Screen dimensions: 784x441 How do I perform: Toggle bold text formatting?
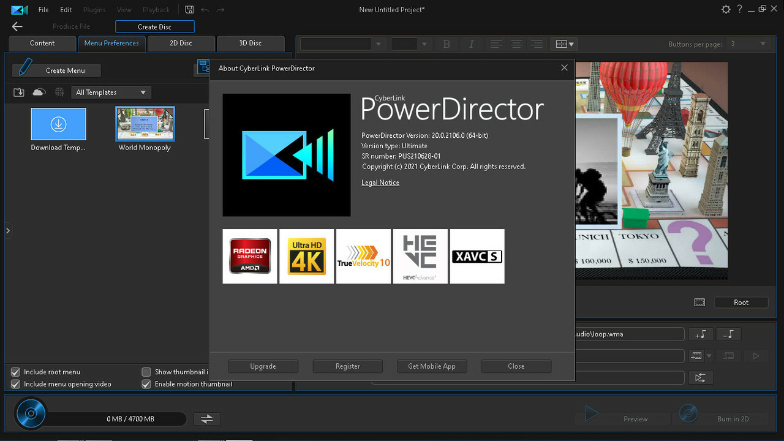click(x=447, y=44)
